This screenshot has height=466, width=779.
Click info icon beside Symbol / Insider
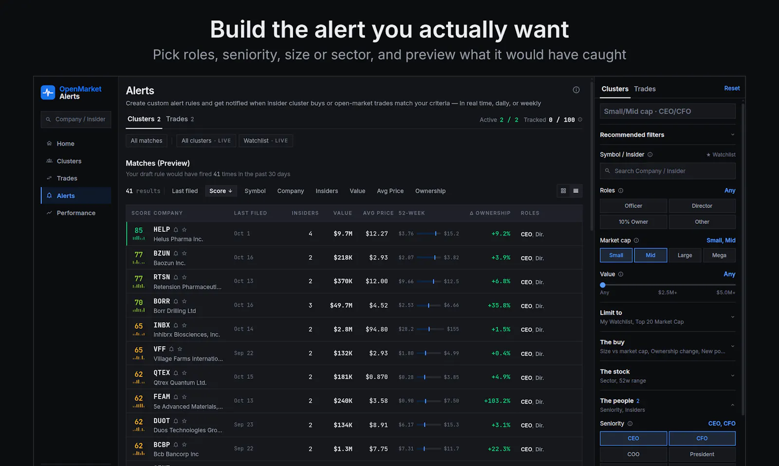[x=650, y=154]
